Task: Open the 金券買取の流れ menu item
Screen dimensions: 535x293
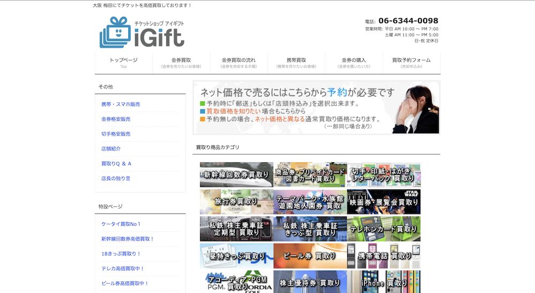Action: tap(239, 63)
